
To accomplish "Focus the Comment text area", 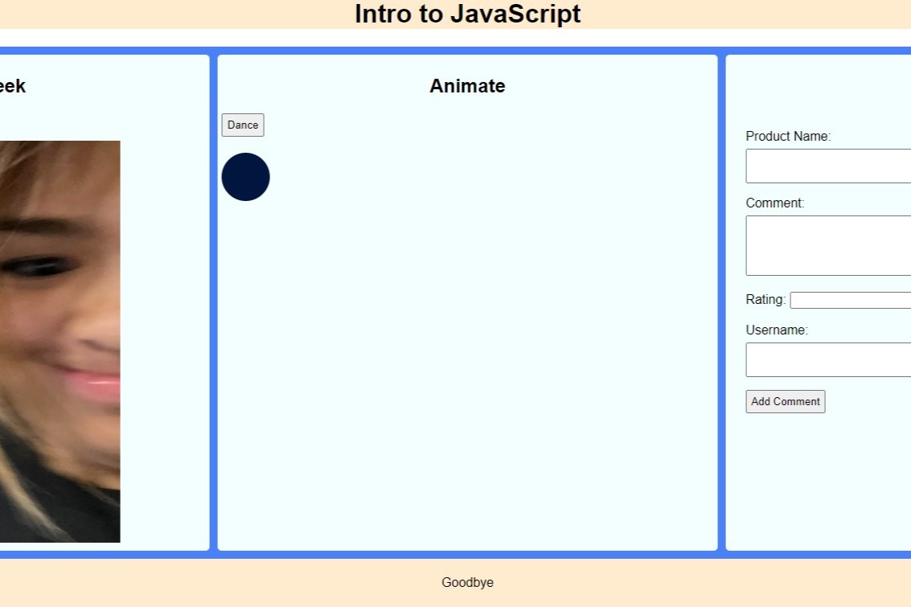I will pyautogui.click(x=828, y=246).
